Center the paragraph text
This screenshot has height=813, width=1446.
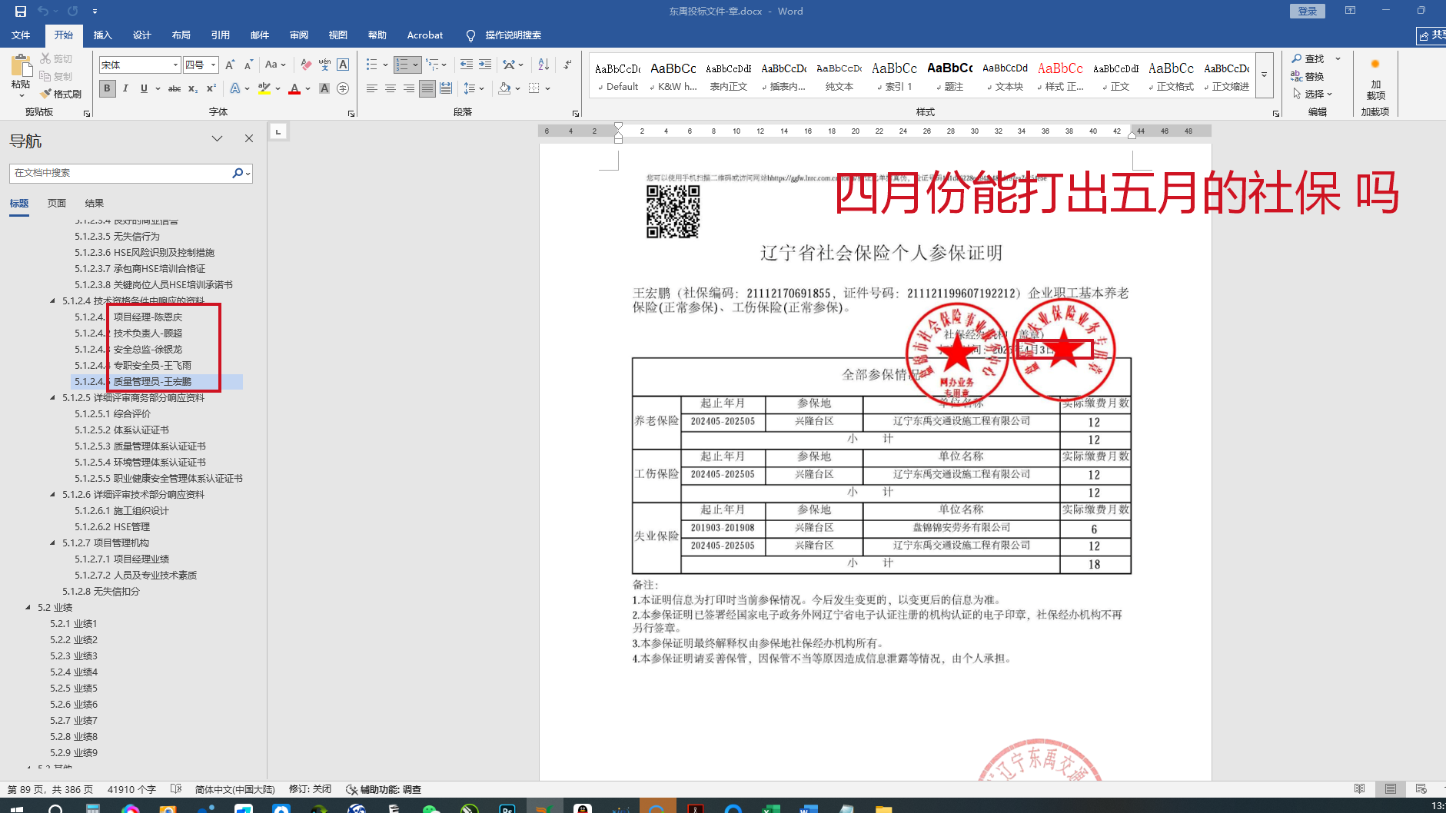point(391,88)
